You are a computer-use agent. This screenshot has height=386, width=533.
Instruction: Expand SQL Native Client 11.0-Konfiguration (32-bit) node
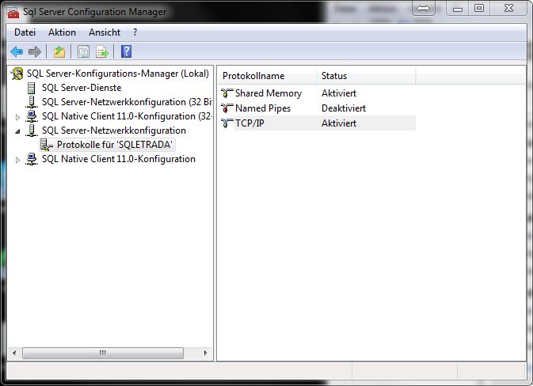[x=19, y=116]
